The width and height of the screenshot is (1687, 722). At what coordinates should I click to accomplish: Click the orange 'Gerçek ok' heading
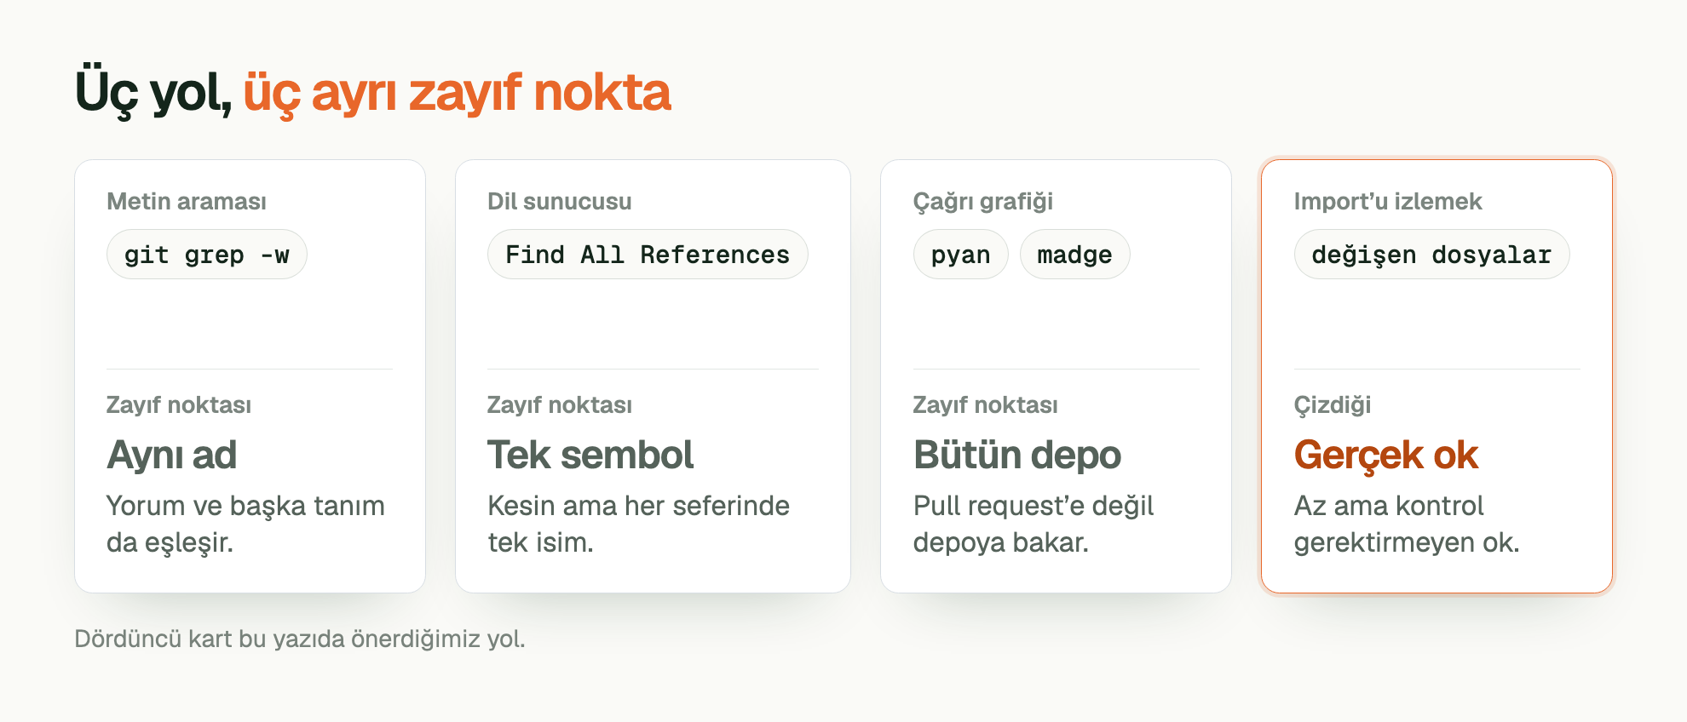(x=1386, y=455)
